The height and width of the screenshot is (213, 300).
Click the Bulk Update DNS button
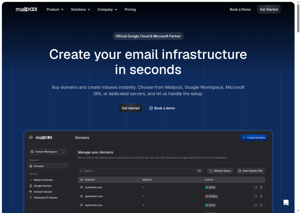[251, 171]
